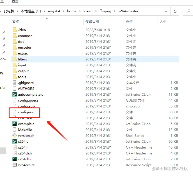Click the configure file icon
Viewport: 193px width, 176px height.
coord(15,112)
